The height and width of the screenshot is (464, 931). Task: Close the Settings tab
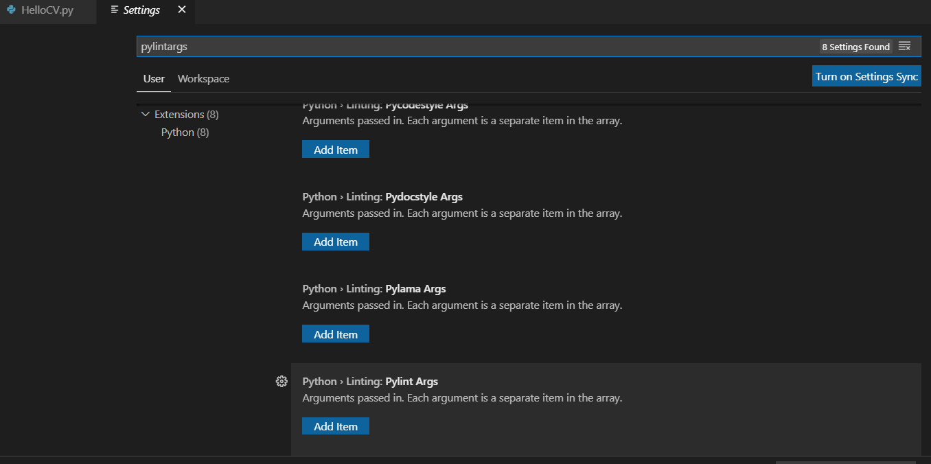click(x=181, y=10)
